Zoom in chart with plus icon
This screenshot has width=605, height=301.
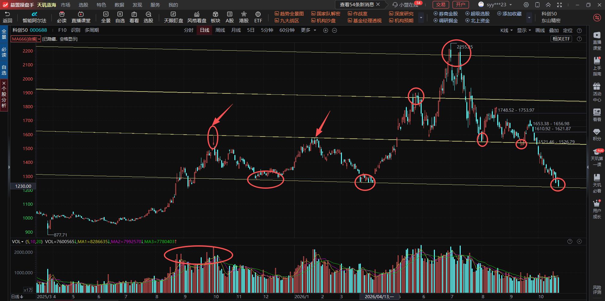tap(326, 30)
